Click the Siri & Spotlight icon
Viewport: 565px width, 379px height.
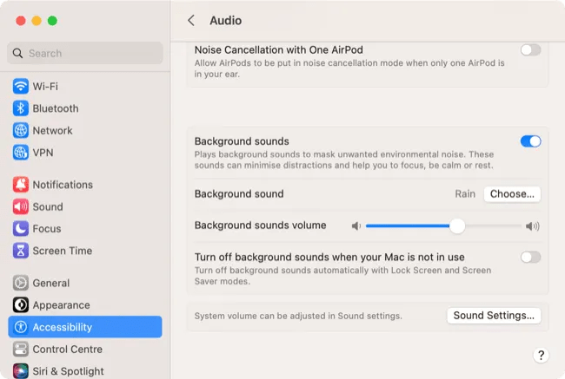pyautogui.click(x=21, y=371)
